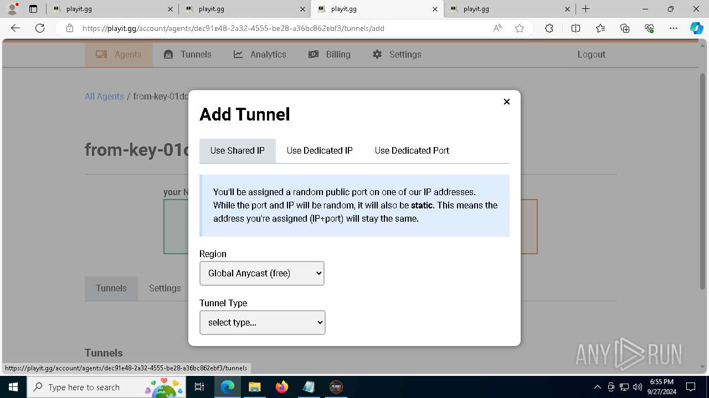
Task: Open volume control in system tray
Action: tap(638, 387)
